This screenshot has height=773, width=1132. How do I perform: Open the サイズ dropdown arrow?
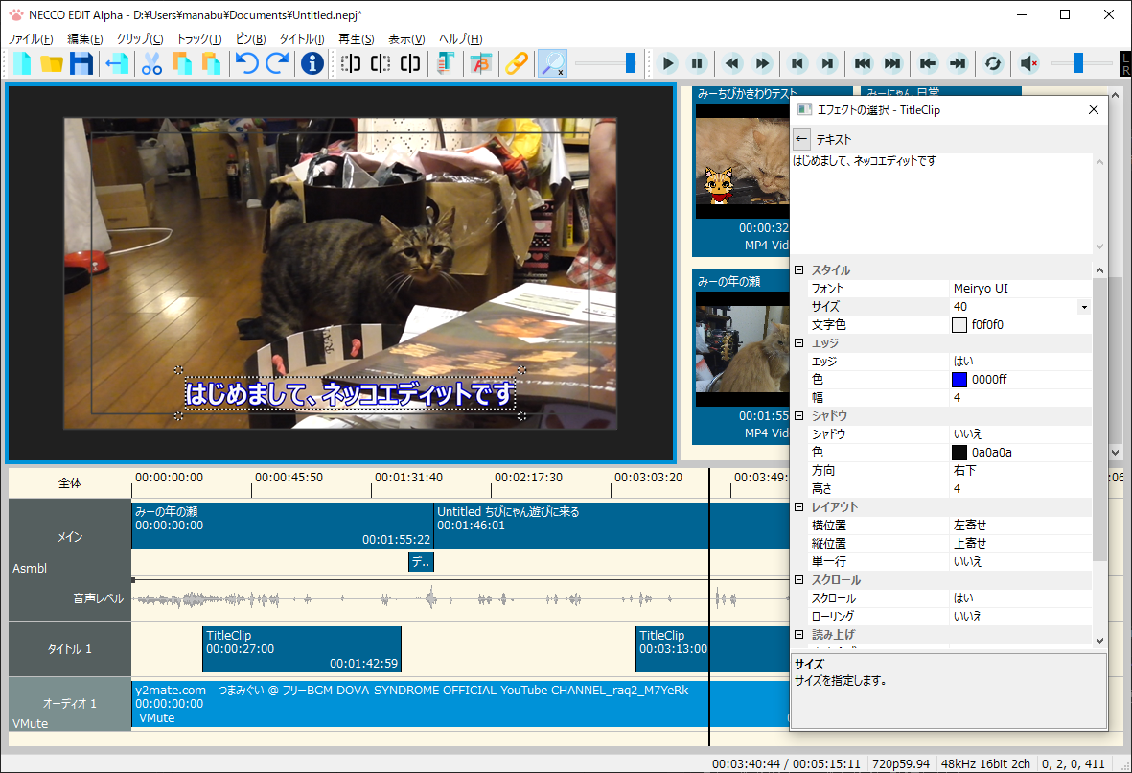click(1084, 307)
